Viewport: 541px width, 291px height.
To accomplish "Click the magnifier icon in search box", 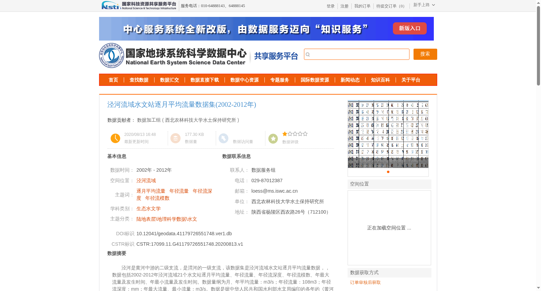I will pos(308,54).
